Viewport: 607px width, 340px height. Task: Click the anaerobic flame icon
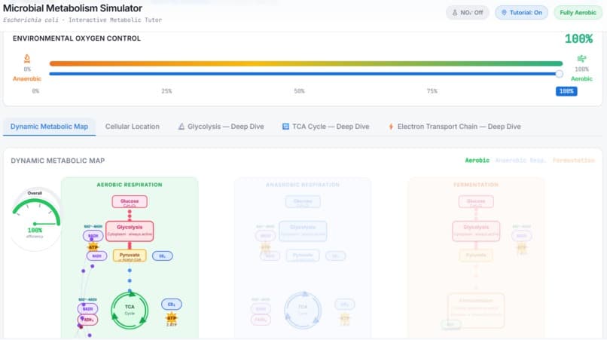pyautogui.click(x=27, y=59)
